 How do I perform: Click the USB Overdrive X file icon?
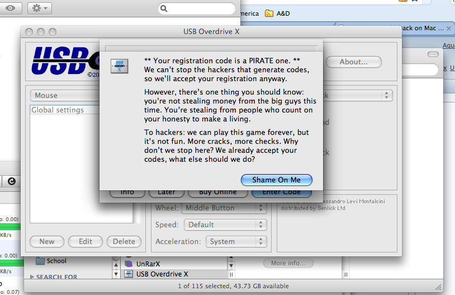pyautogui.click(x=129, y=274)
